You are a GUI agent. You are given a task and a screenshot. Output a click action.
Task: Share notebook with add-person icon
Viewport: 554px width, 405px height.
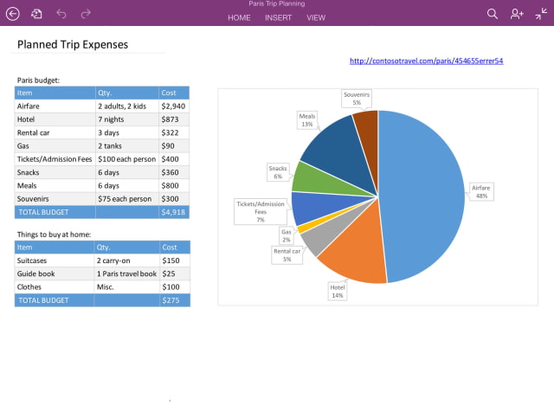[x=517, y=13]
